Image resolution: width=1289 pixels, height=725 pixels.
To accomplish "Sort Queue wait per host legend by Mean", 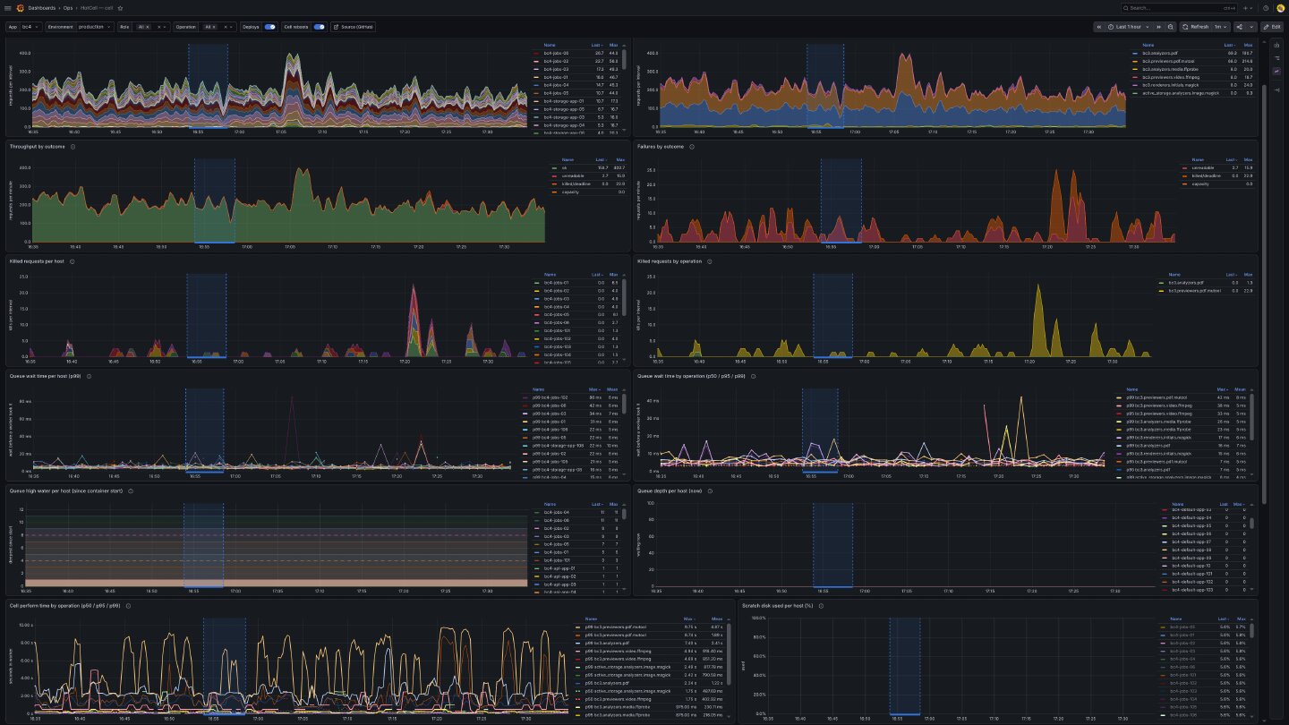I will click(613, 389).
